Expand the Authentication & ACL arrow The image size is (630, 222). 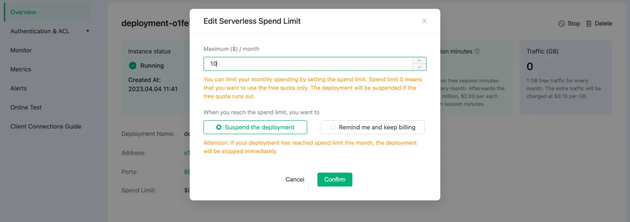pyautogui.click(x=88, y=31)
